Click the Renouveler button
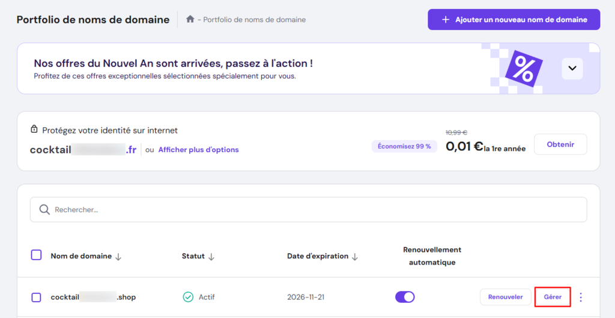615x318 pixels. [505, 297]
